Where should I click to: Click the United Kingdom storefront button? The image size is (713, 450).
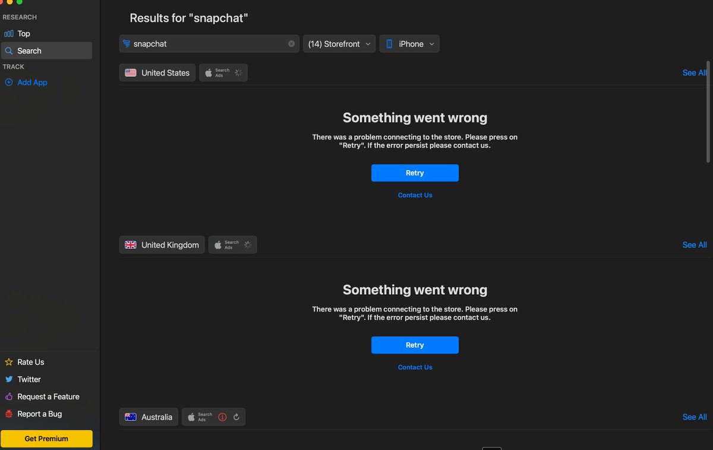[162, 245]
